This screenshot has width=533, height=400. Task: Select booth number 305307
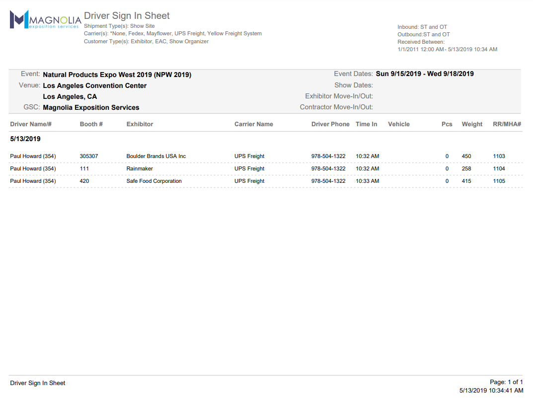coord(89,156)
